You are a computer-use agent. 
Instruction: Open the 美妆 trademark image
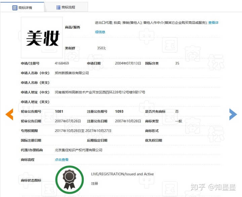tap(42, 38)
